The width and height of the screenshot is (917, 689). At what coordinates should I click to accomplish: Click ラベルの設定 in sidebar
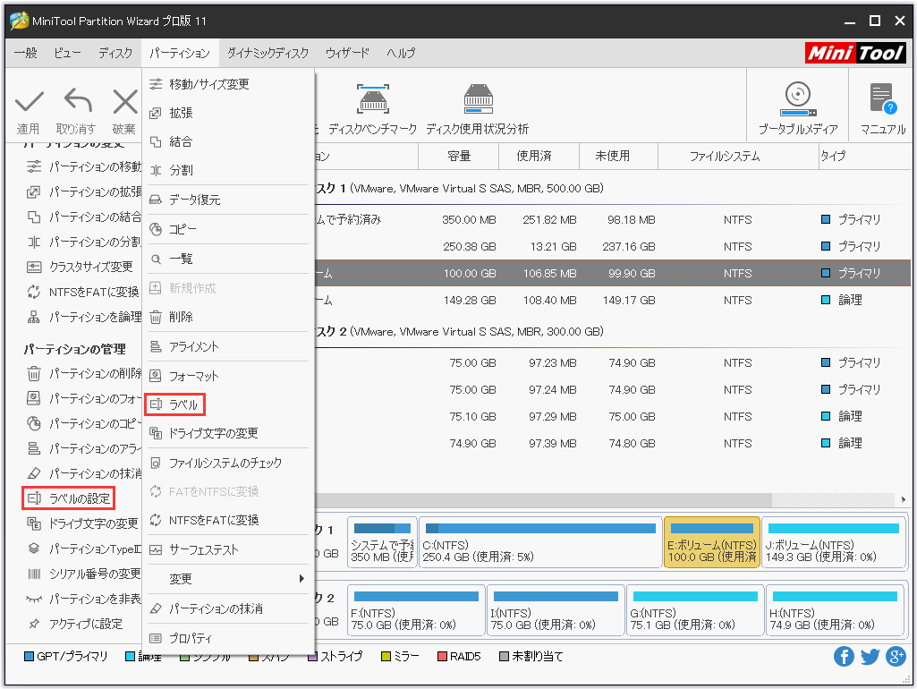[69, 499]
